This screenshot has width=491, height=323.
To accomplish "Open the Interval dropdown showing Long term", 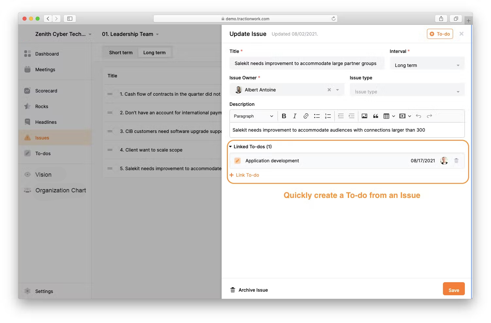I will pos(427,65).
